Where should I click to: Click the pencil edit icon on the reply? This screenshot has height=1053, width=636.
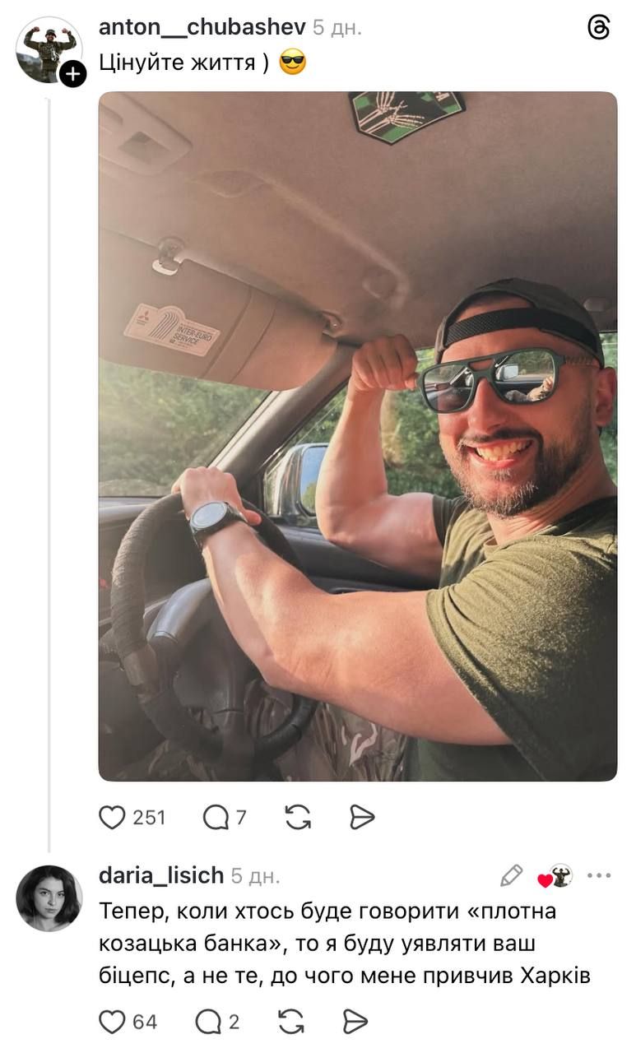coord(511,876)
